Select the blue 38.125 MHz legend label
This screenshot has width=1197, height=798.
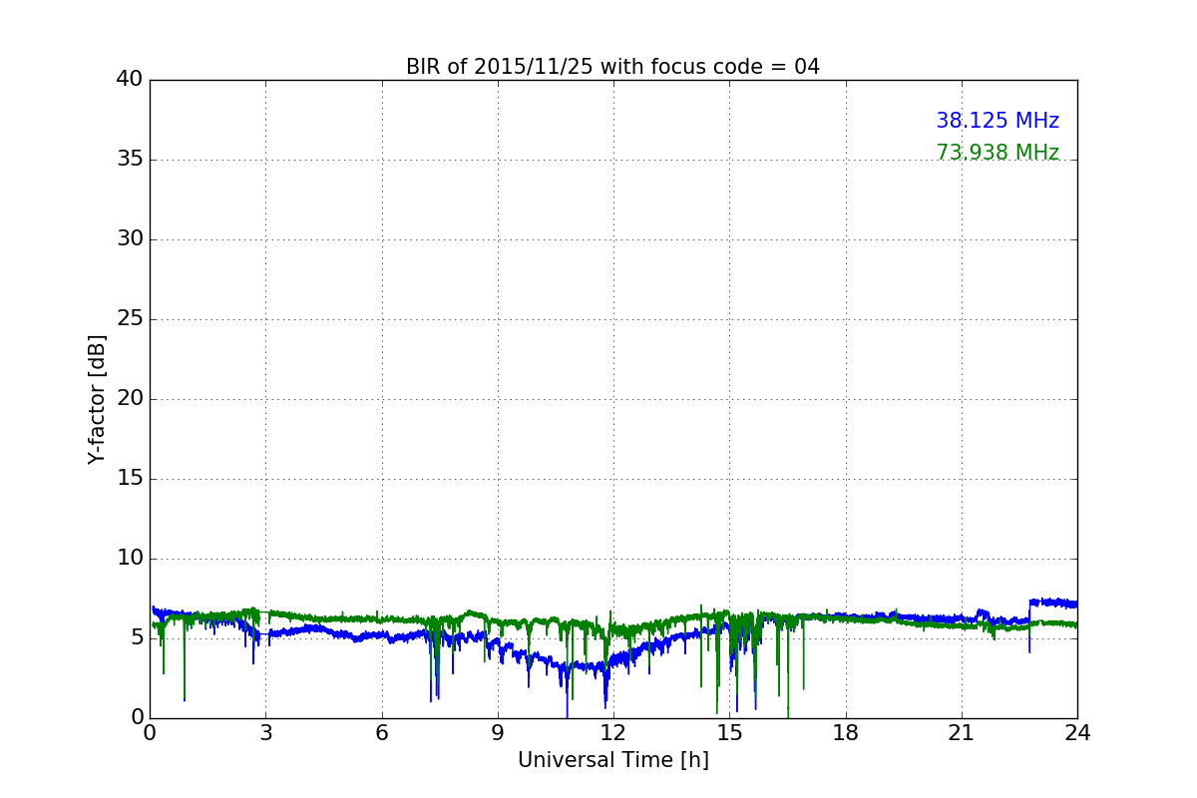click(x=997, y=121)
